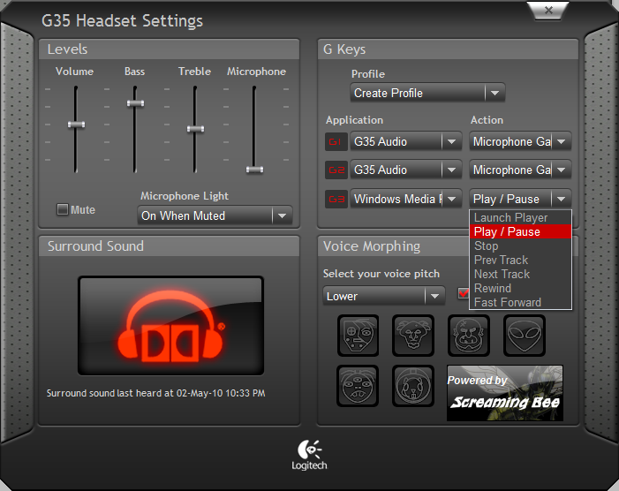The width and height of the screenshot is (619, 491).
Task: Select the Cyborg voice morph icon
Action: tap(358, 336)
